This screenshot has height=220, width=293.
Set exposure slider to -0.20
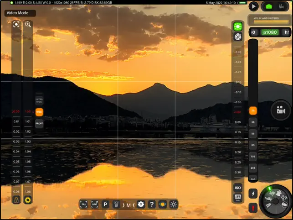coord(238,72)
